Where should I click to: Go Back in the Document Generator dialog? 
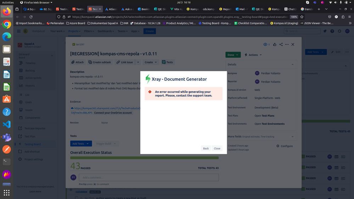(x=206, y=148)
